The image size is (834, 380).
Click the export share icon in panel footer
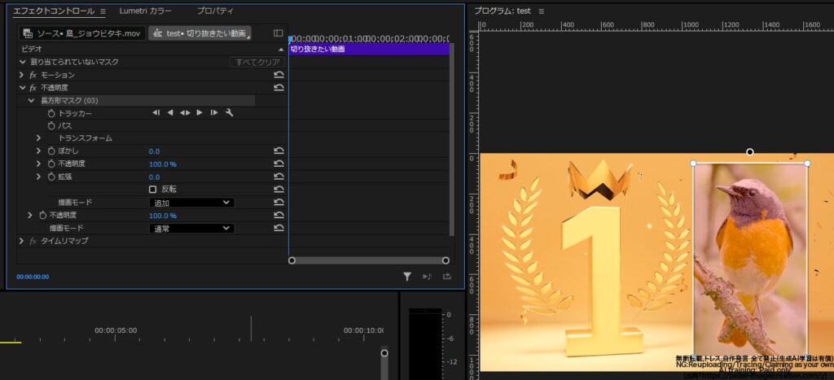(x=447, y=277)
